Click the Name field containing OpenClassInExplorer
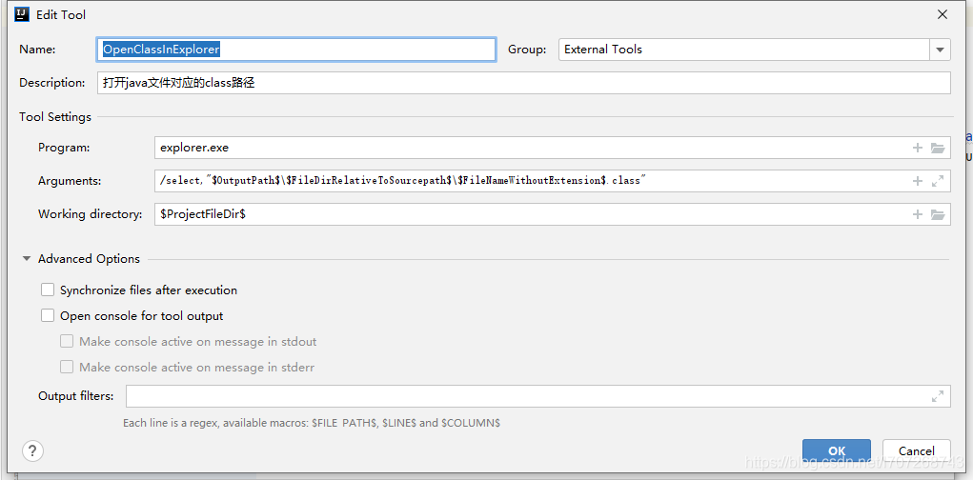The width and height of the screenshot is (973, 480). pos(297,50)
